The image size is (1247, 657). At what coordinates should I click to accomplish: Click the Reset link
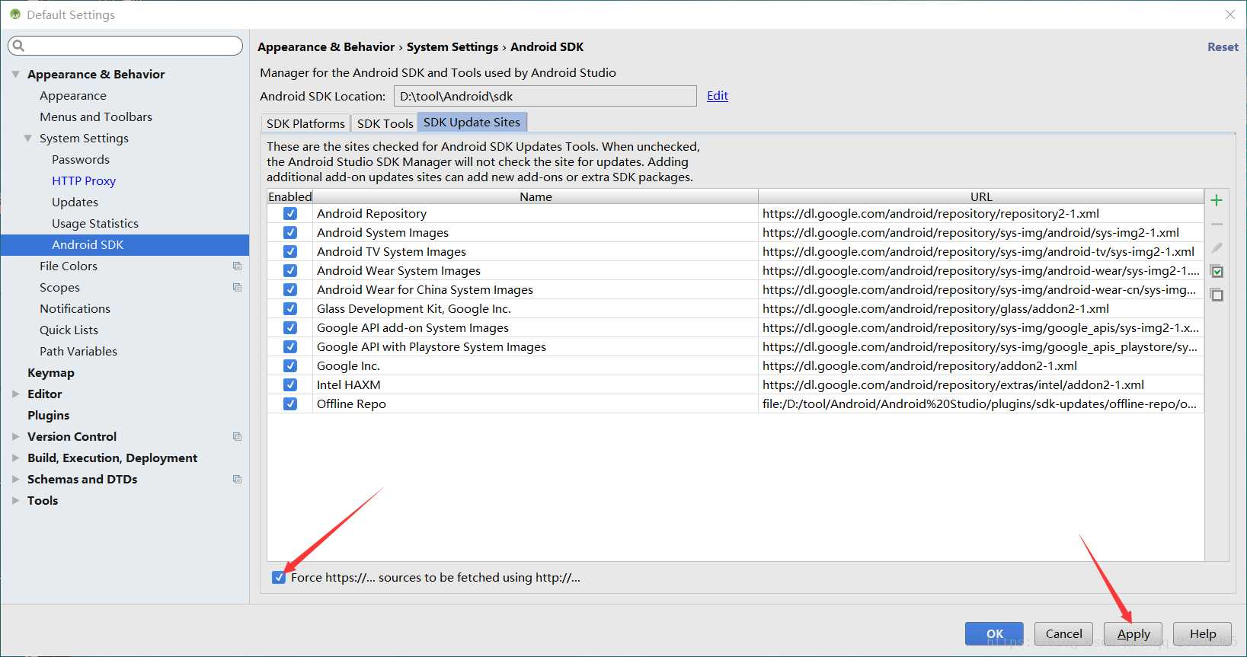(1223, 47)
